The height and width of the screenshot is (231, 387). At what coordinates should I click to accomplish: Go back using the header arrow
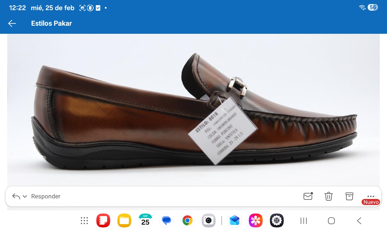coord(12,23)
